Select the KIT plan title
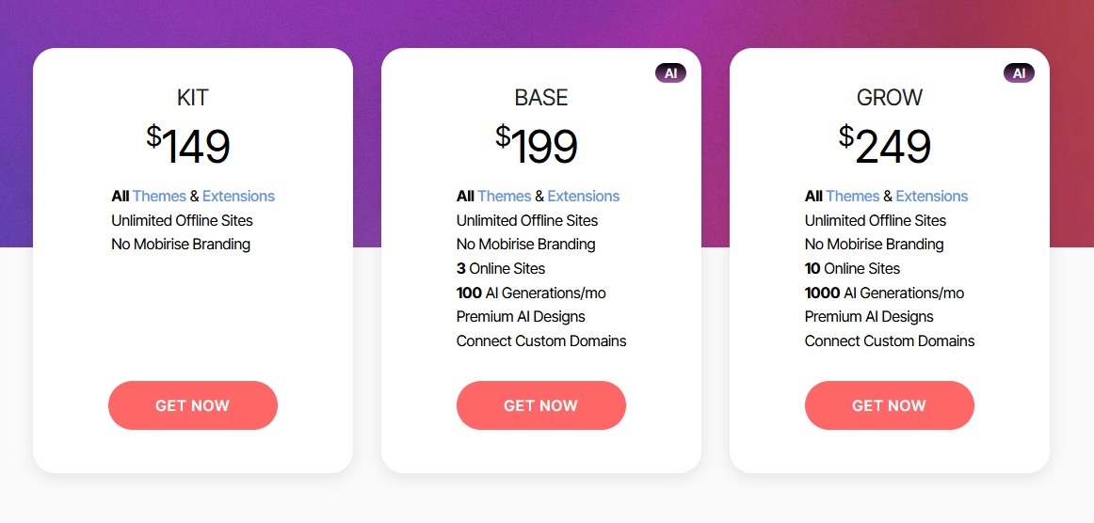This screenshot has height=523, width=1094. [193, 98]
